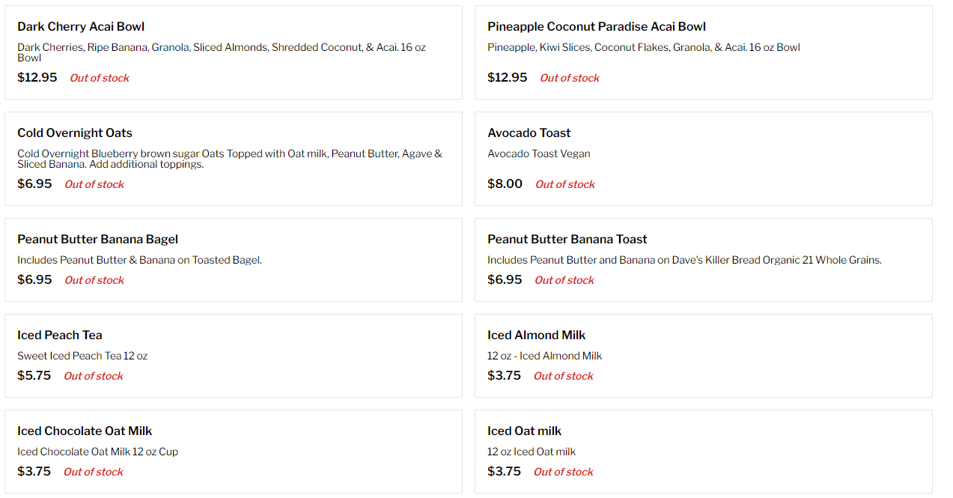This screenshot has height=498, width=953.
Task: Click Out of stock on Peanut Butter Banana Bagel
Action: (94, 280)
